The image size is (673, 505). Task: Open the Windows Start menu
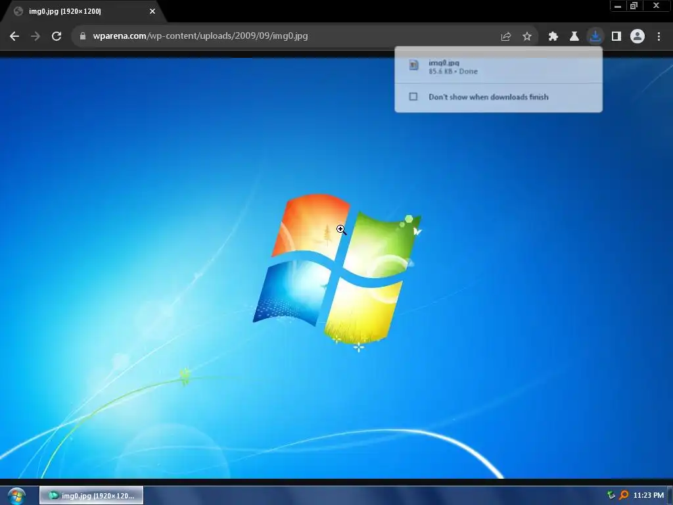pos(16,496)
